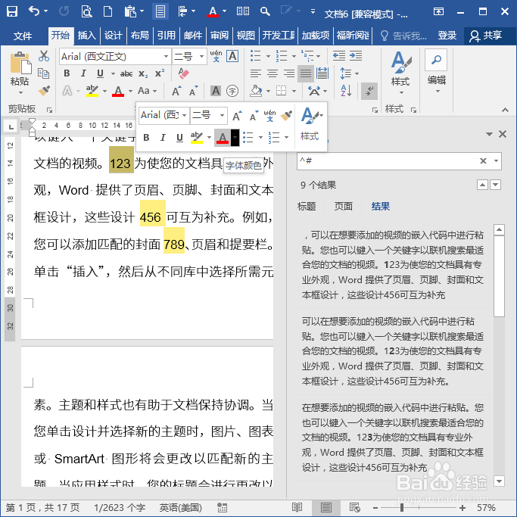Viewport: 517px width, 517px height.
Task: Select the Format Painter brush in clipboard group
Action: pyautogui.click(x=43, y=91)
